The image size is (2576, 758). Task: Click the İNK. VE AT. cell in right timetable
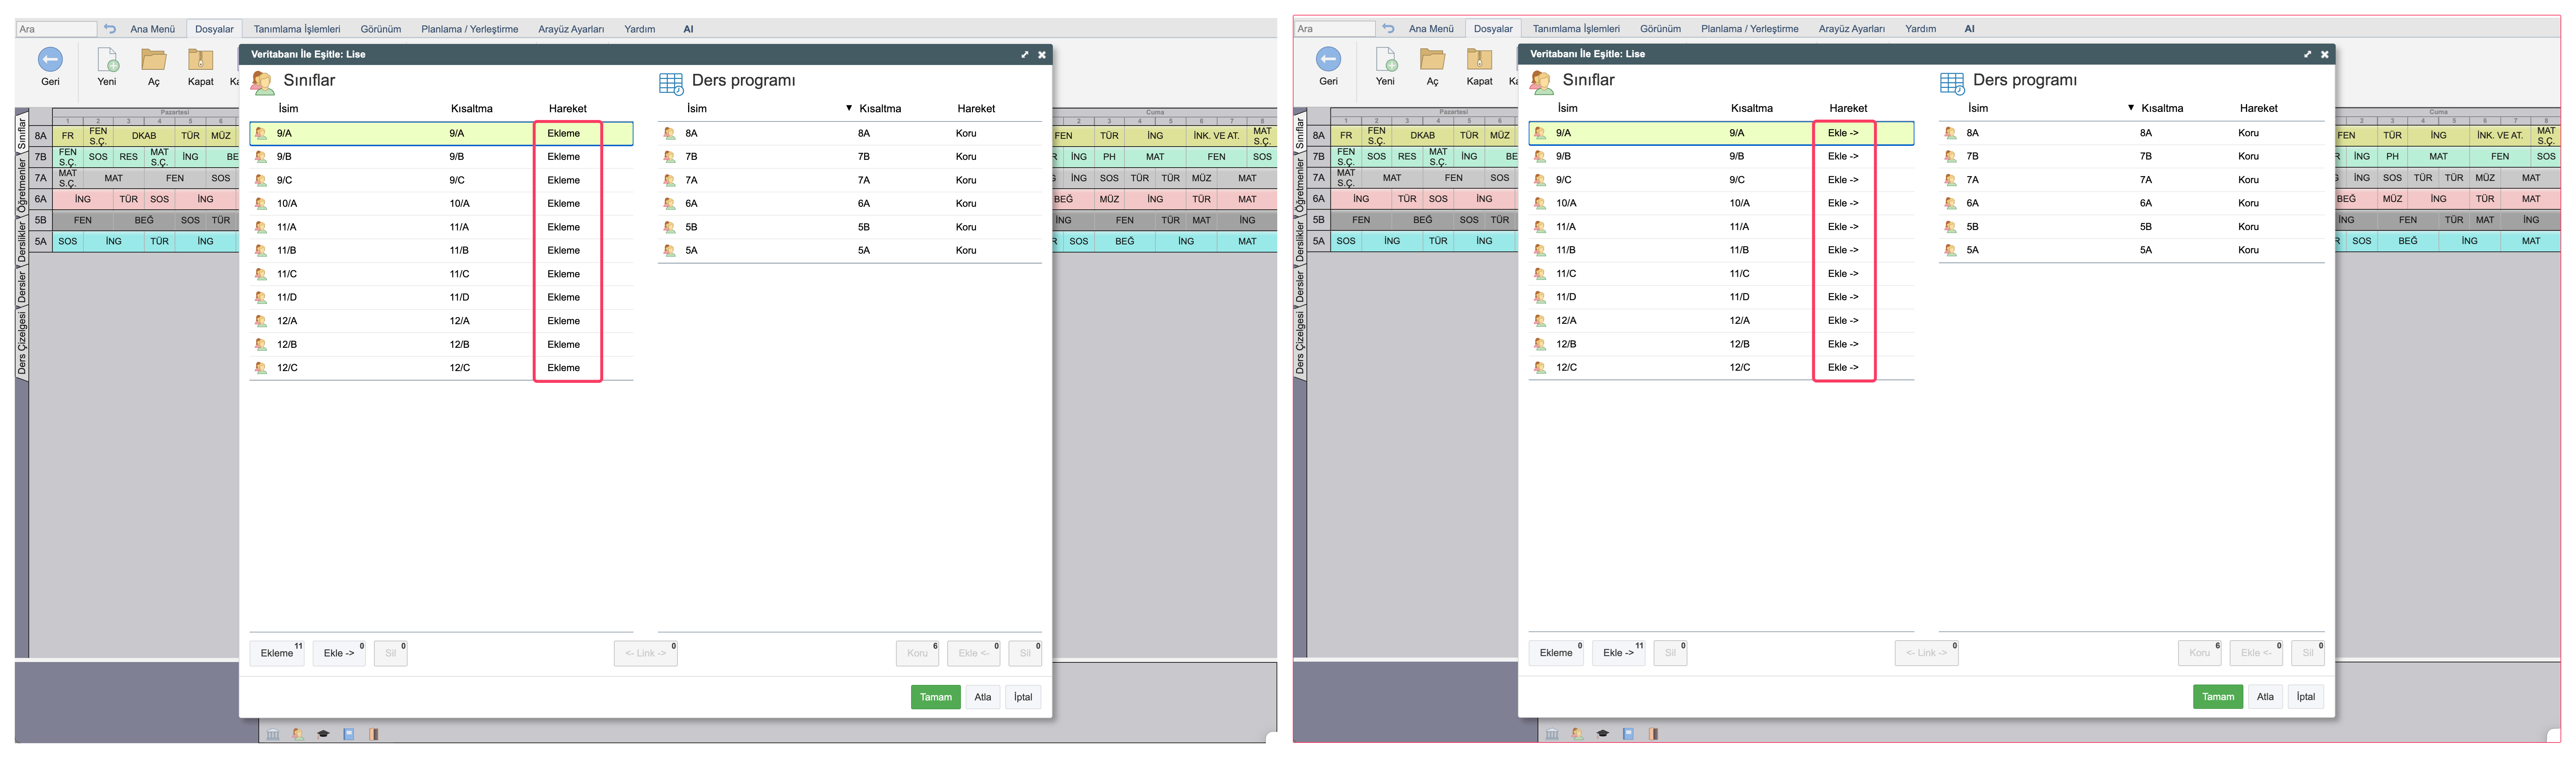pos(2500,136)
